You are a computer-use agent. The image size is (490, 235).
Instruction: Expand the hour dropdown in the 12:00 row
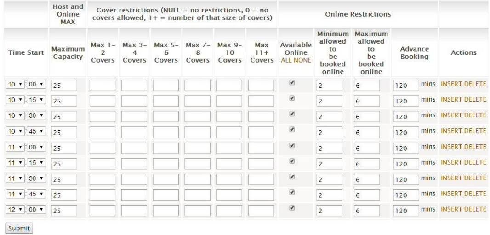click(15, 209)
